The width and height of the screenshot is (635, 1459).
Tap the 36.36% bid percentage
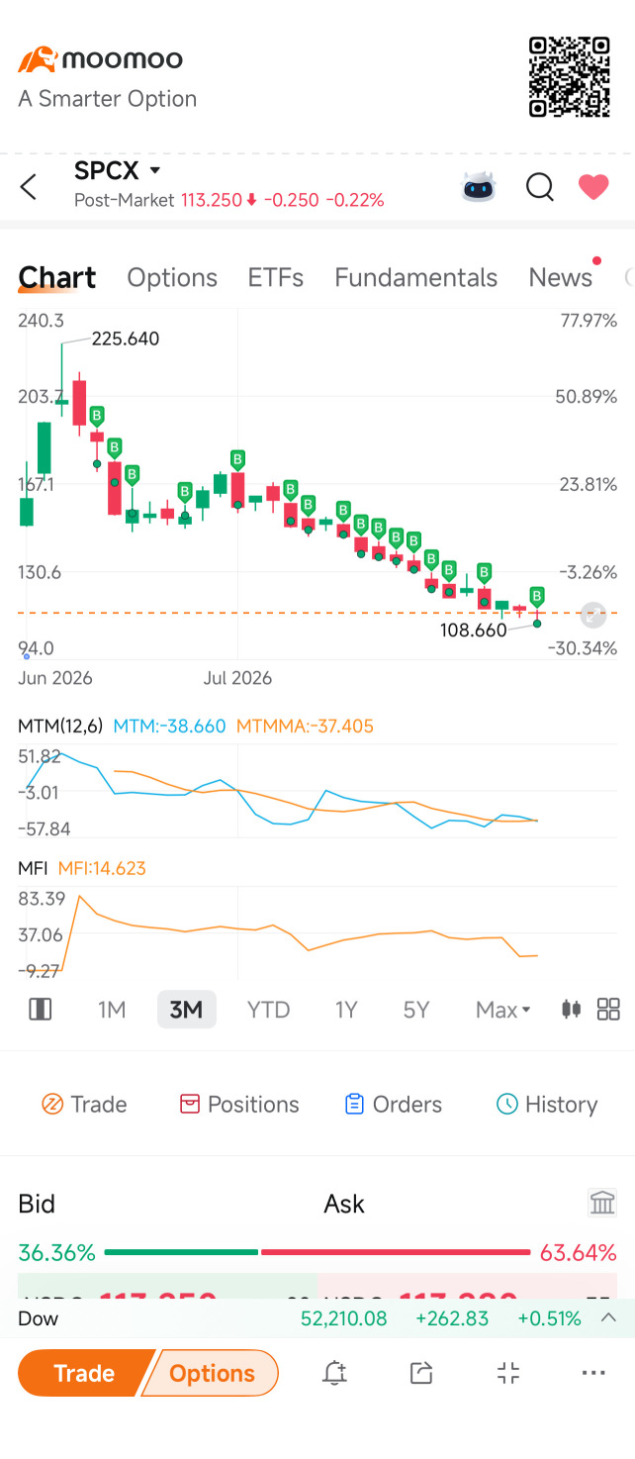point(56,1253)
